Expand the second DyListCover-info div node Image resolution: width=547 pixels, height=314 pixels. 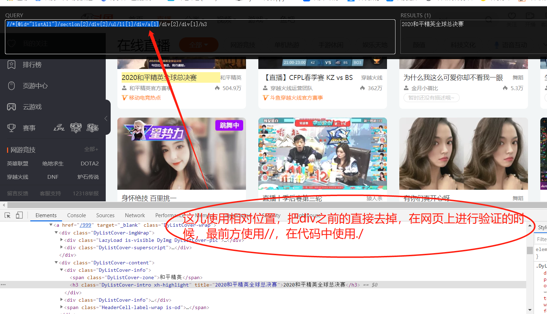click(62, 300)
